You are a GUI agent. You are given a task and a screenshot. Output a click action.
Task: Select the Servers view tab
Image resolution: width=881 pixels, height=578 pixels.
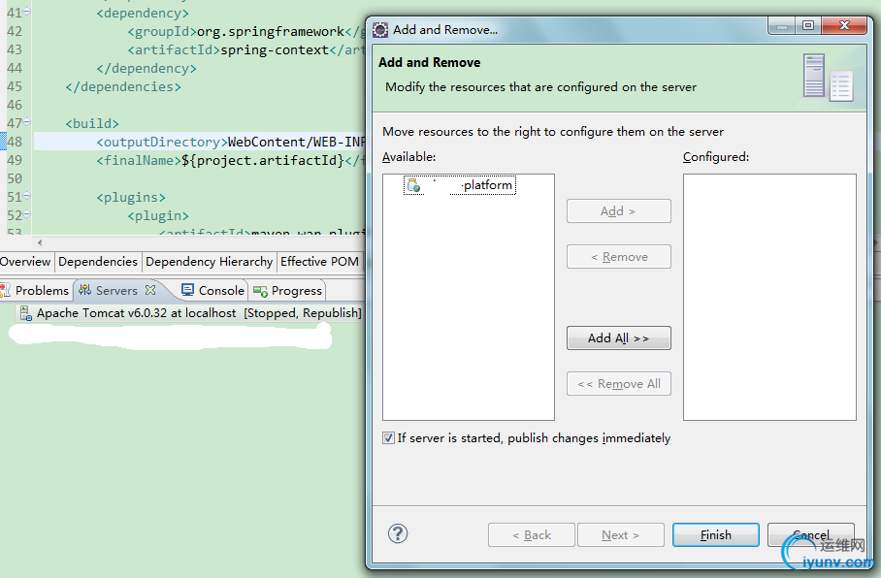[x=116, y=290]
